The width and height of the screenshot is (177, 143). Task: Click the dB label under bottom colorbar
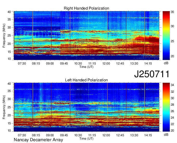[166, 135]
